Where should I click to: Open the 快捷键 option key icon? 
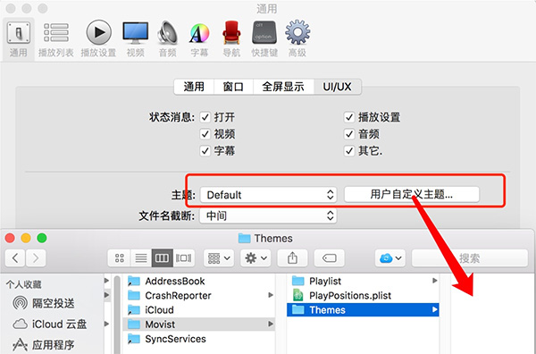click(264, 38)
